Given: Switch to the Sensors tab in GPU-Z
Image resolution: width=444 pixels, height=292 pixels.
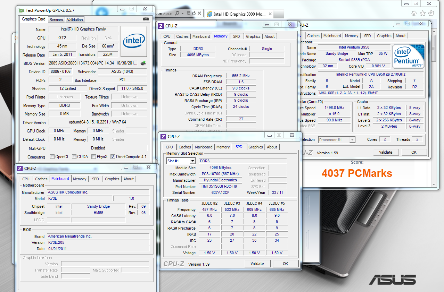Looking at the screenshot, I should [x=56, y=20].
